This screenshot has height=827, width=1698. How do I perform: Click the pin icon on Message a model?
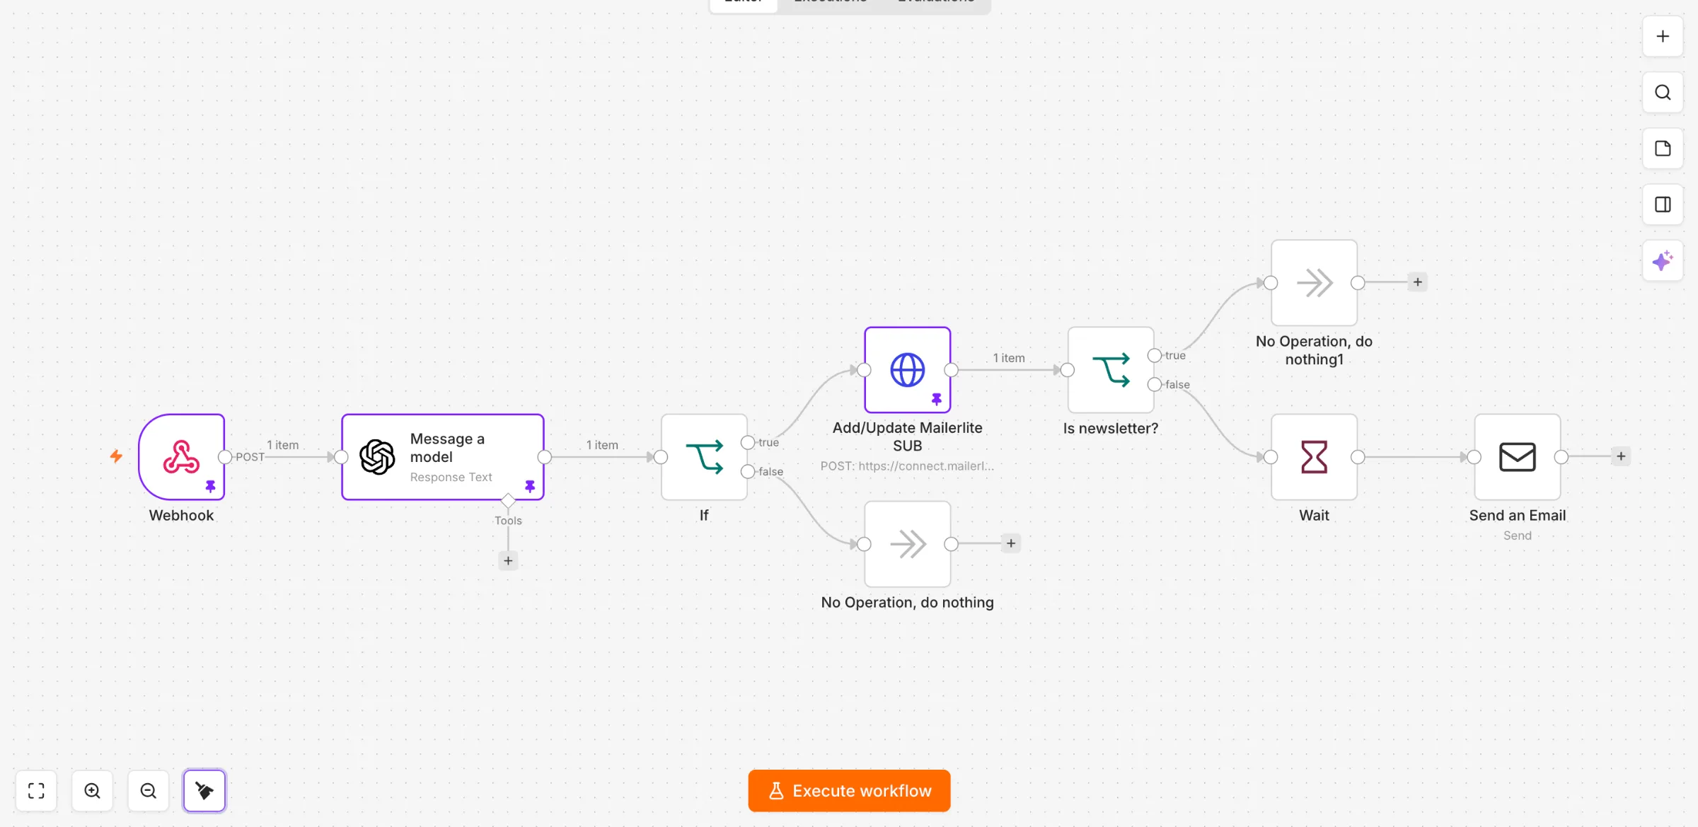coord(530,486)
